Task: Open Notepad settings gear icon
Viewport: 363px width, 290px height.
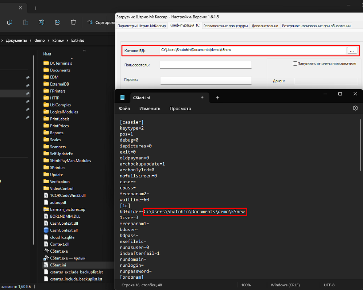Action: (355, 108)
